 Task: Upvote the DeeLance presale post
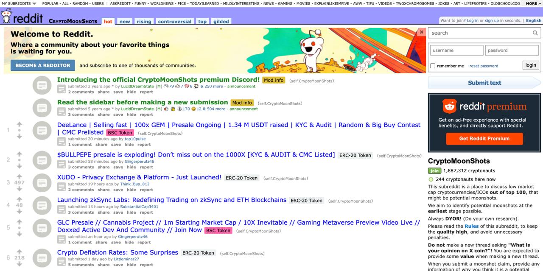coord(19,125)
